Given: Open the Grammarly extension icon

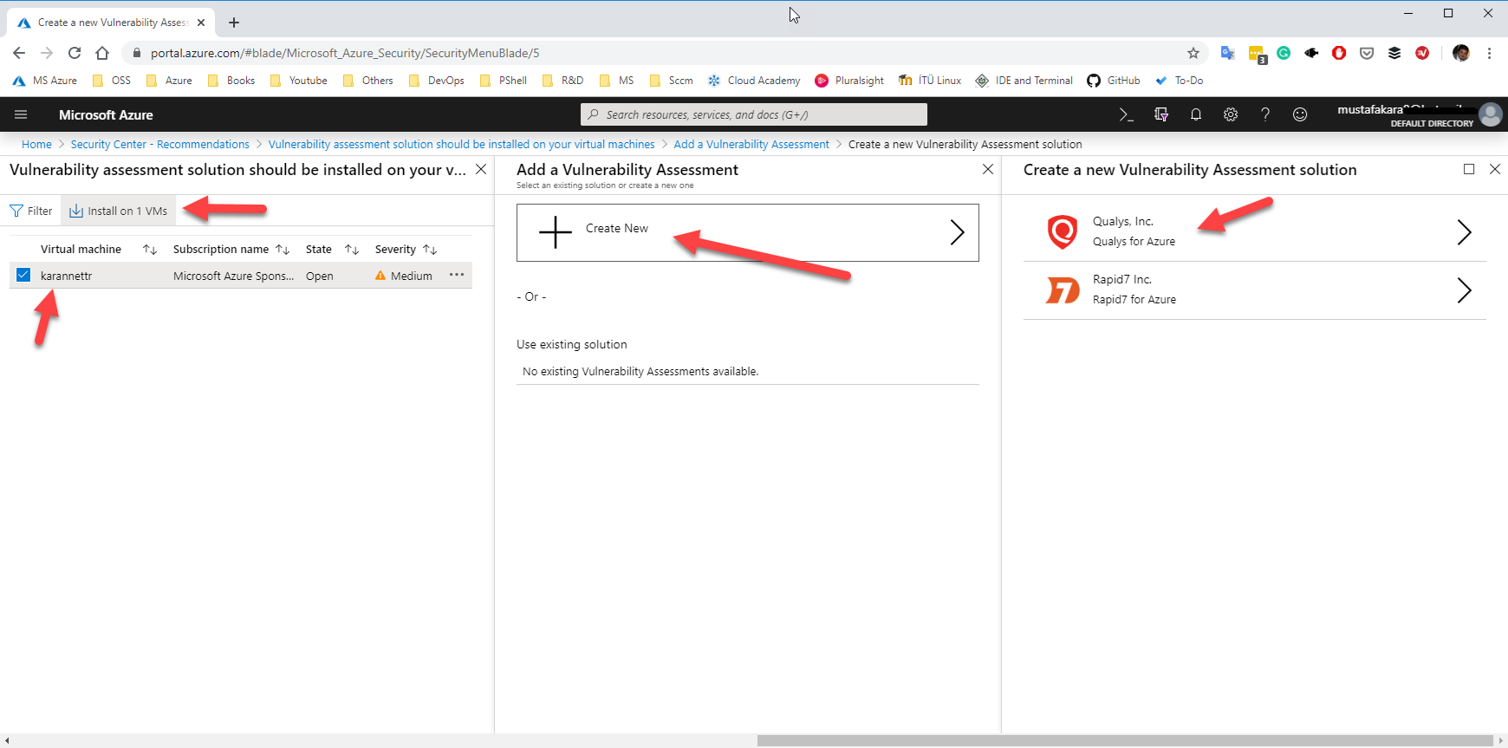Looking at the screenshot, I should [x=1284, y=53].
